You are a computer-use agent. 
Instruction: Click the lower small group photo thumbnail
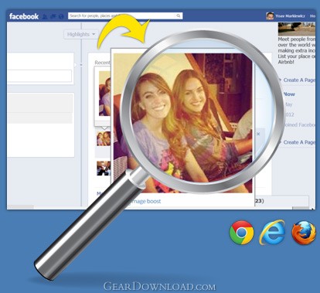(104, 169)
